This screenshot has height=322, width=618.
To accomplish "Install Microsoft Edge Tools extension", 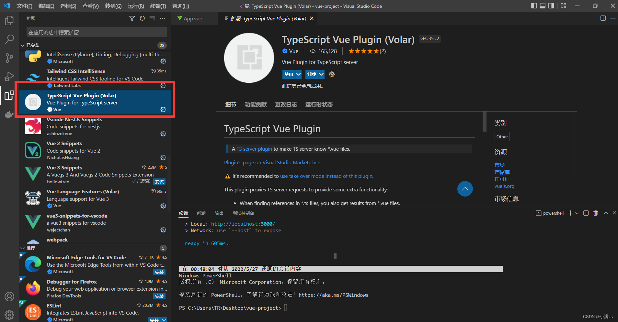I will click(159, 272).
